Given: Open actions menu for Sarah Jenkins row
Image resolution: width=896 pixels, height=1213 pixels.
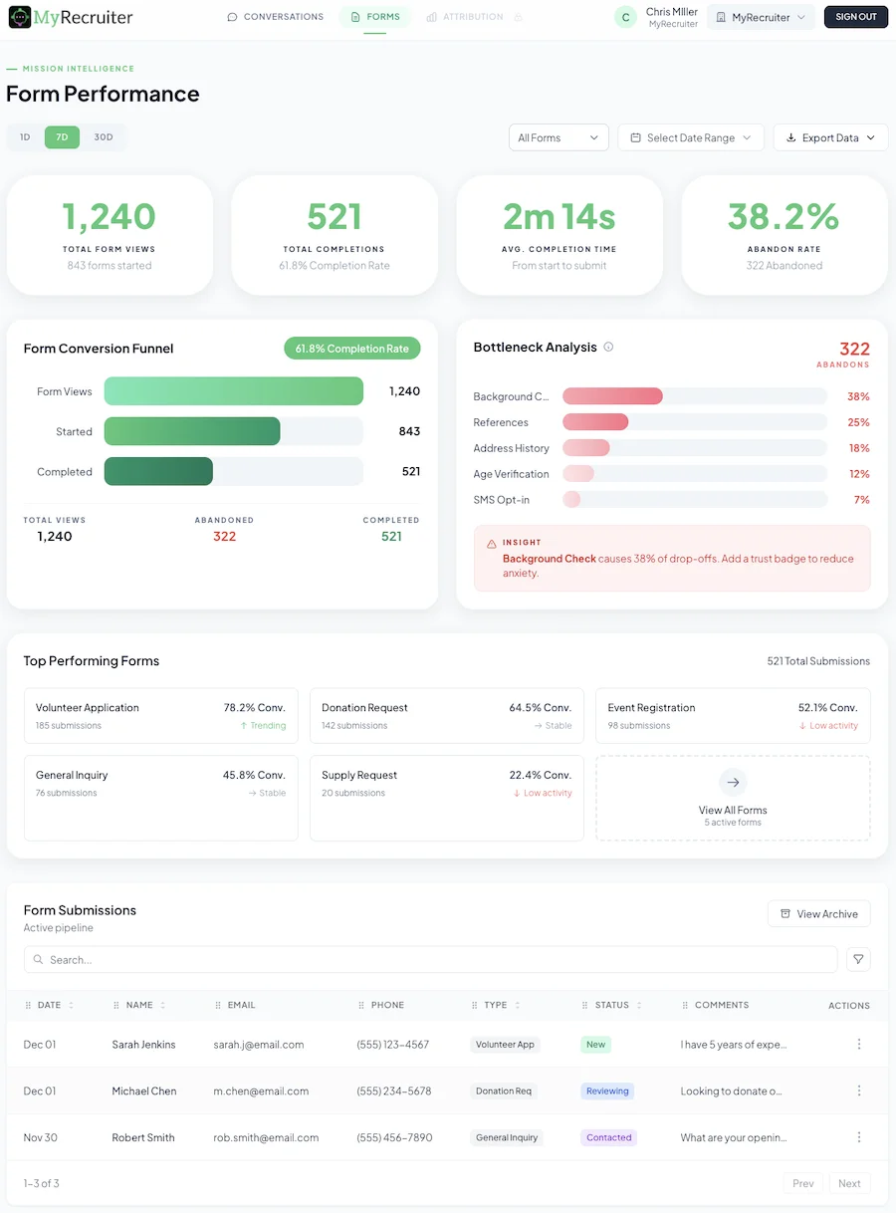Looking at the screenshot, I should 858,1044.
